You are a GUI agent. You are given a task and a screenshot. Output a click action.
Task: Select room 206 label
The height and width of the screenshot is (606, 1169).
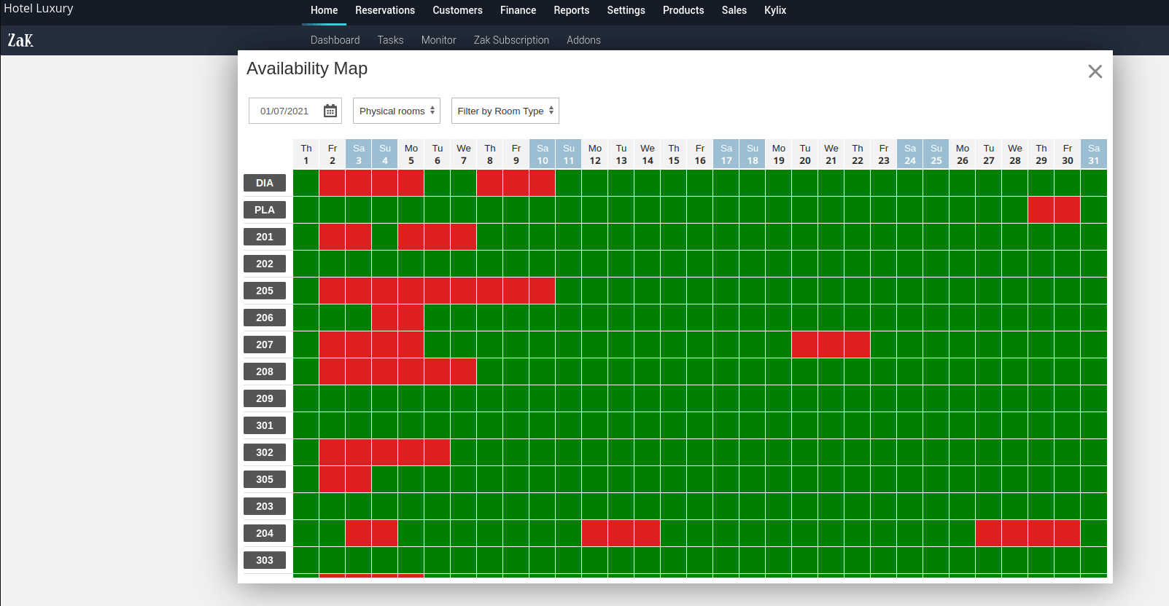pos(265,318)
